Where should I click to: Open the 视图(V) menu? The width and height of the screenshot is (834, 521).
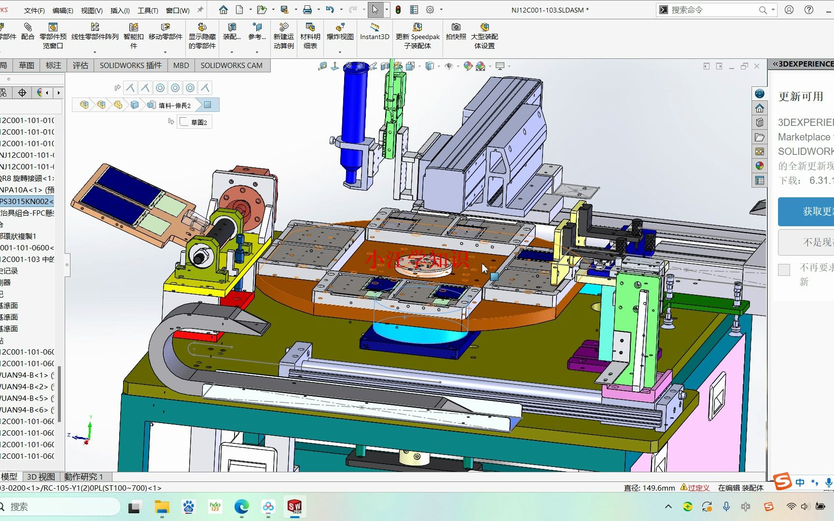pyautogui.click(x=92, y=10)
